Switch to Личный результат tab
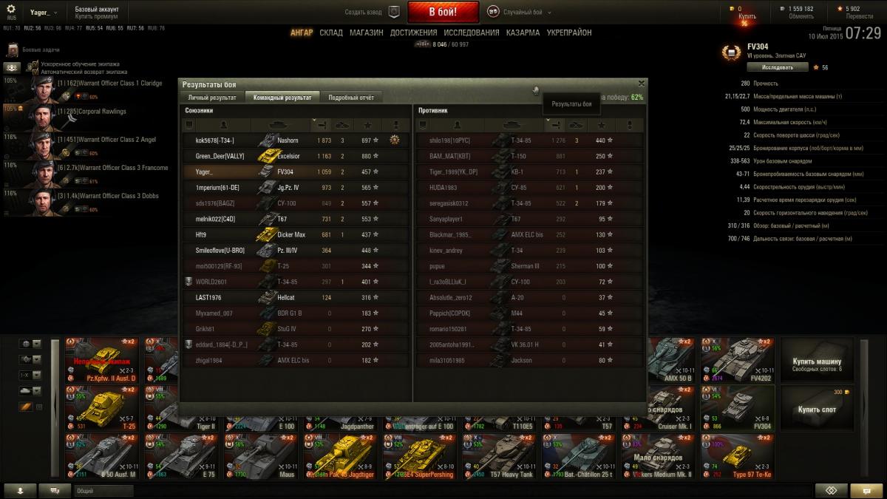The image size is (887, 499). [x=212, y=97]
